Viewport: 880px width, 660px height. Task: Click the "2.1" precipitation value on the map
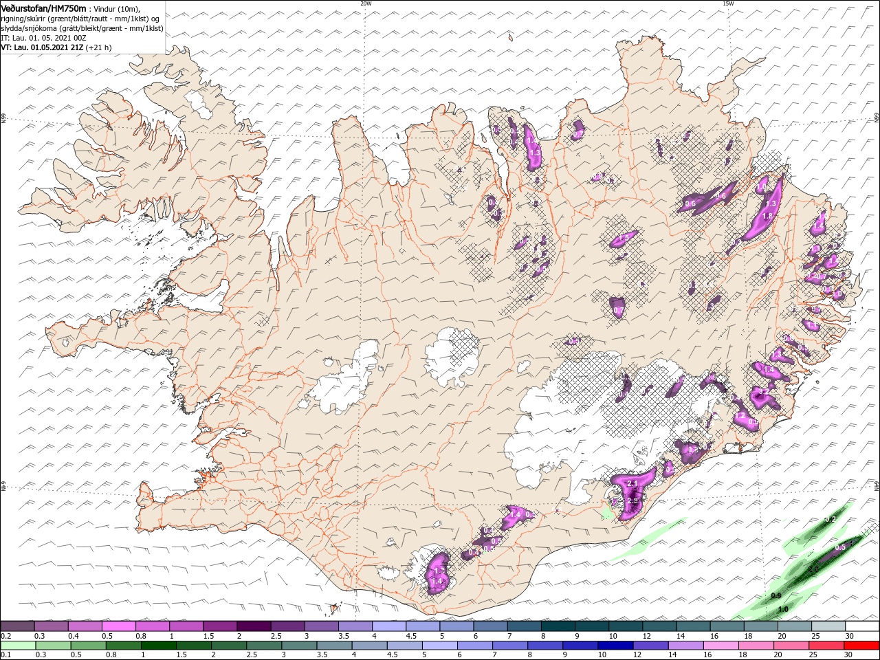click(633, 483)
